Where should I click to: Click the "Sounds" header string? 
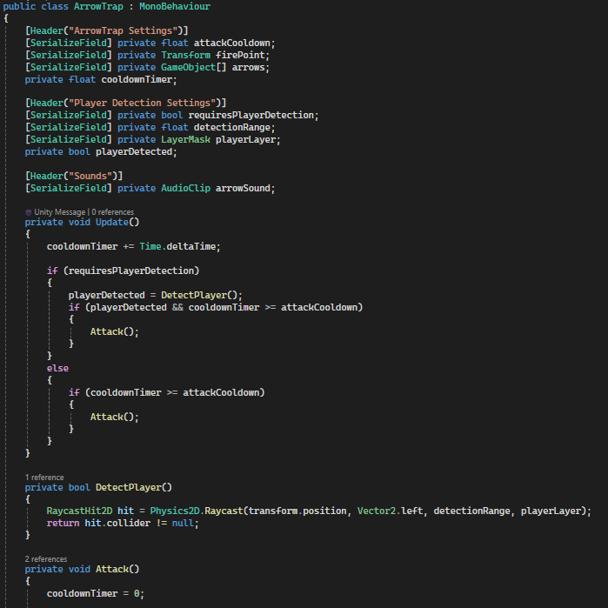[90, 176]
